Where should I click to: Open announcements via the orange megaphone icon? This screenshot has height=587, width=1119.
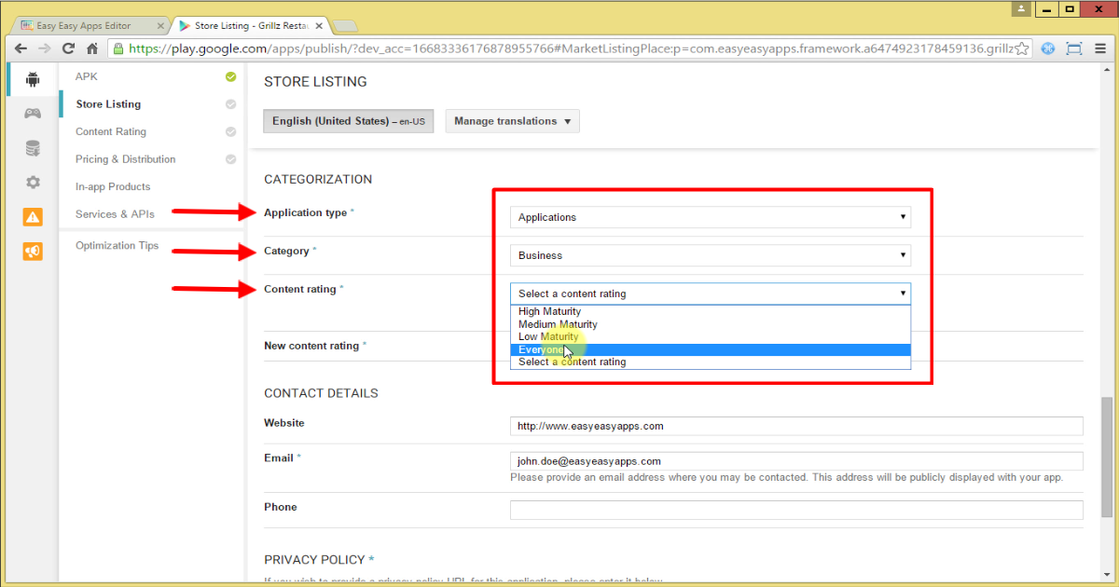coord(31,251)
